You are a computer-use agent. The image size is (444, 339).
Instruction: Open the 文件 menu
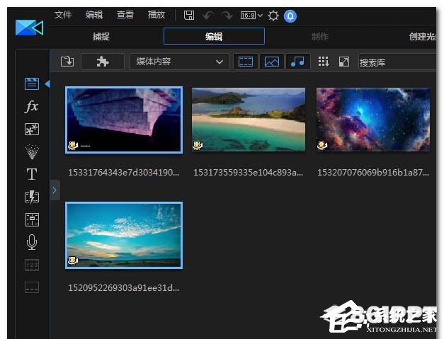tap(63, 15)
